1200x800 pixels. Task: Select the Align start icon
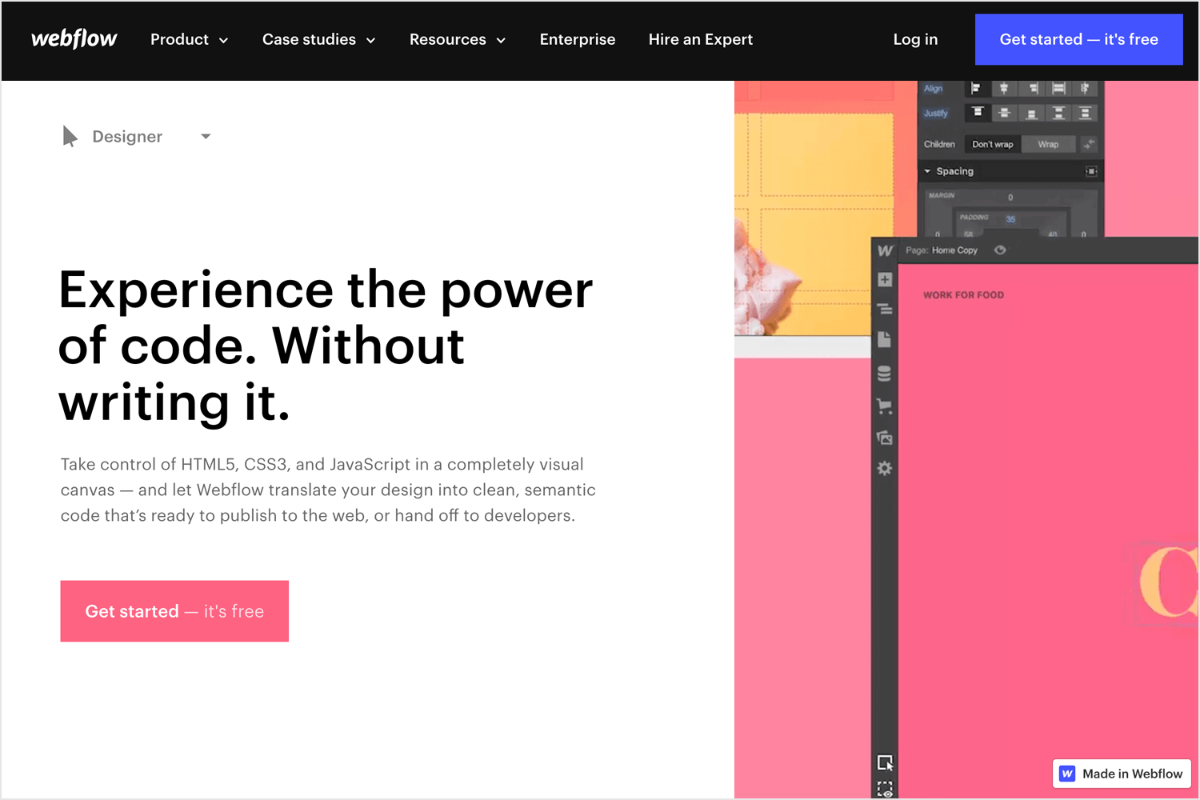(976, 88)
